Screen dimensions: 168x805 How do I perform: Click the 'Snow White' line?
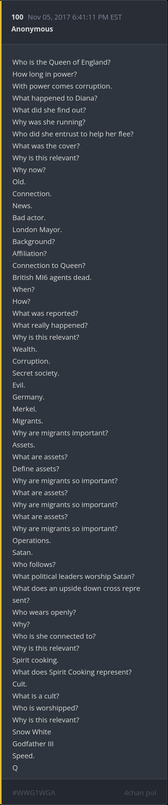point(32,732)
